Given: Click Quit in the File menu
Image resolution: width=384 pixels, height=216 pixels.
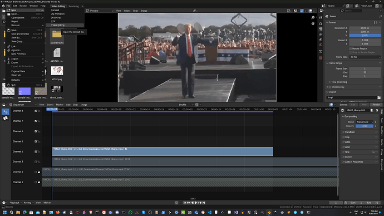Looking at the screenshot, I should [x=25, y=85].
